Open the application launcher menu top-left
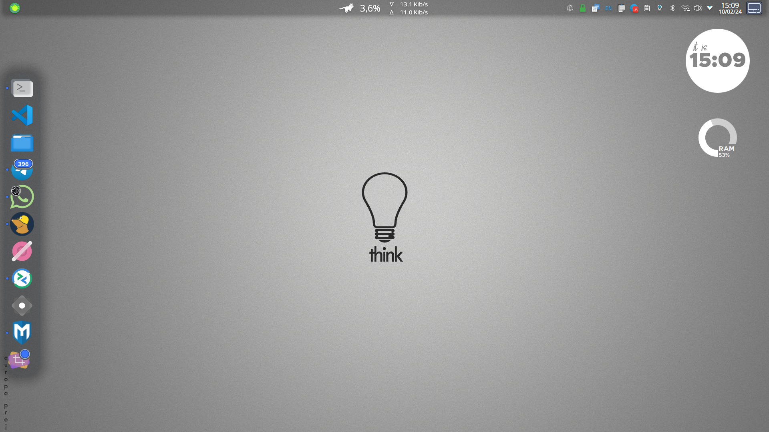The image size is (769, 432). 15,8
